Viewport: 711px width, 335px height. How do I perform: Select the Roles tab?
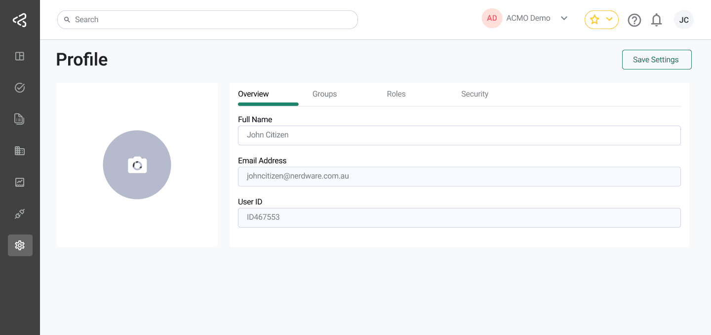click(x=396, y=94)
